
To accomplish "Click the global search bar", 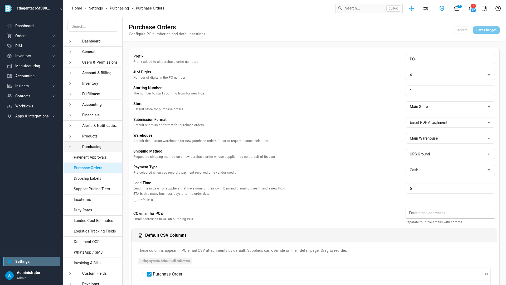I will click(369, 8).
